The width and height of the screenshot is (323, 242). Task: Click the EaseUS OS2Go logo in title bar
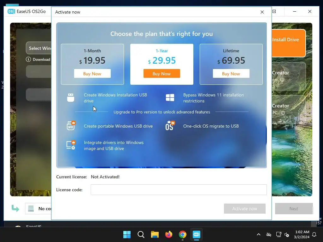11,11
